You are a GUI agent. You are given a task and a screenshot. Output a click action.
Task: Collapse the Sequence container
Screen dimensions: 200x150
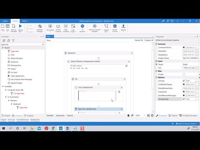pyautogui.click(x=132, y=53)
